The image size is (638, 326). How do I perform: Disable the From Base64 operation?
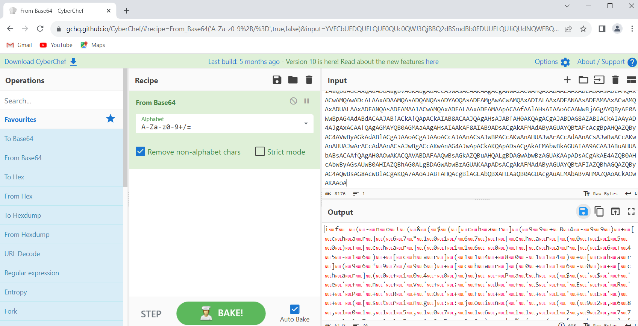(294, 101)
